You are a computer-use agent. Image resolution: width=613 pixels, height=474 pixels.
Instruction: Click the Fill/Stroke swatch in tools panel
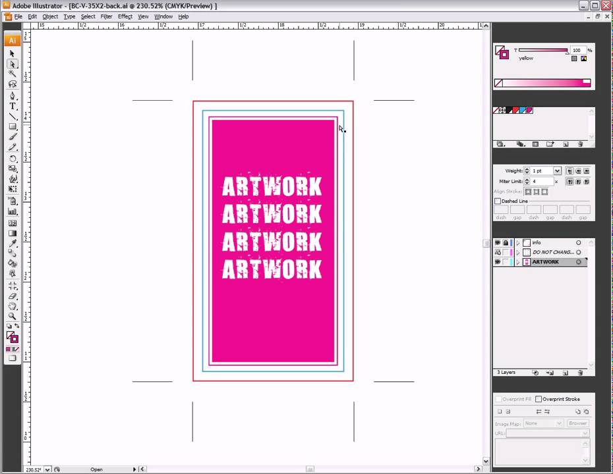point(12,337)
